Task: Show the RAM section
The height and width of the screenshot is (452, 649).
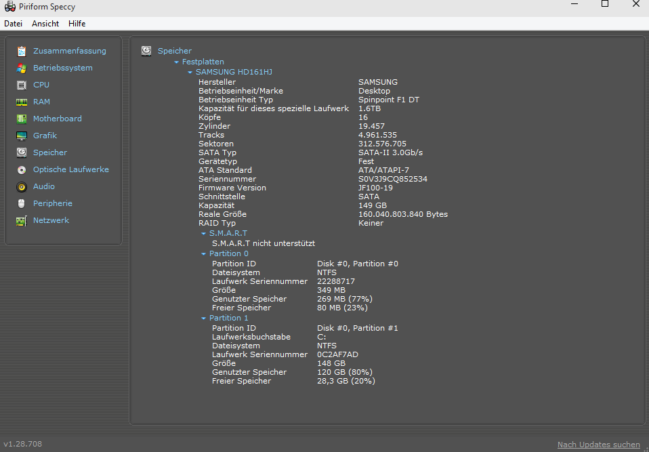Action: pyautogui.click(x=41, y=102)
